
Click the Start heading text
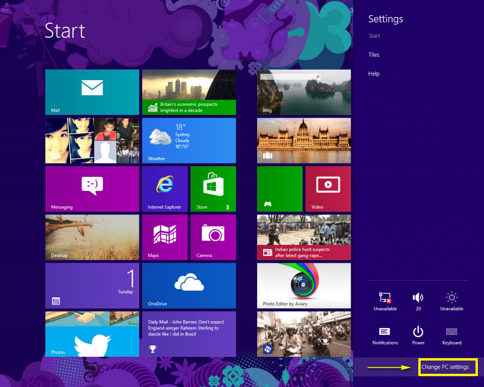coord(65,31)
